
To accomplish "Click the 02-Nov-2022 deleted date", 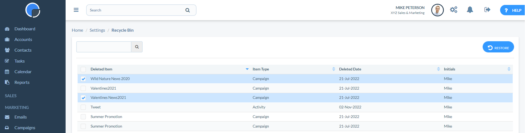I will pos(350,107).
